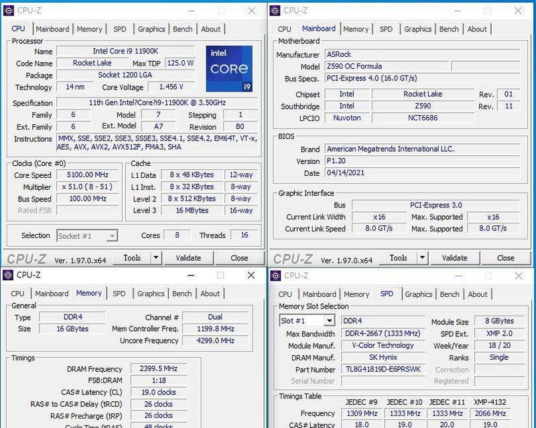Select the SPD tab in the CPU window

[x=120, y=29]
